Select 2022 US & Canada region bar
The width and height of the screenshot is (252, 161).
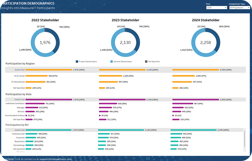[x=36, y=76]
